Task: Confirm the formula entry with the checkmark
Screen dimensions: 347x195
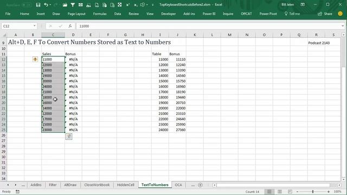Action: 60,26
